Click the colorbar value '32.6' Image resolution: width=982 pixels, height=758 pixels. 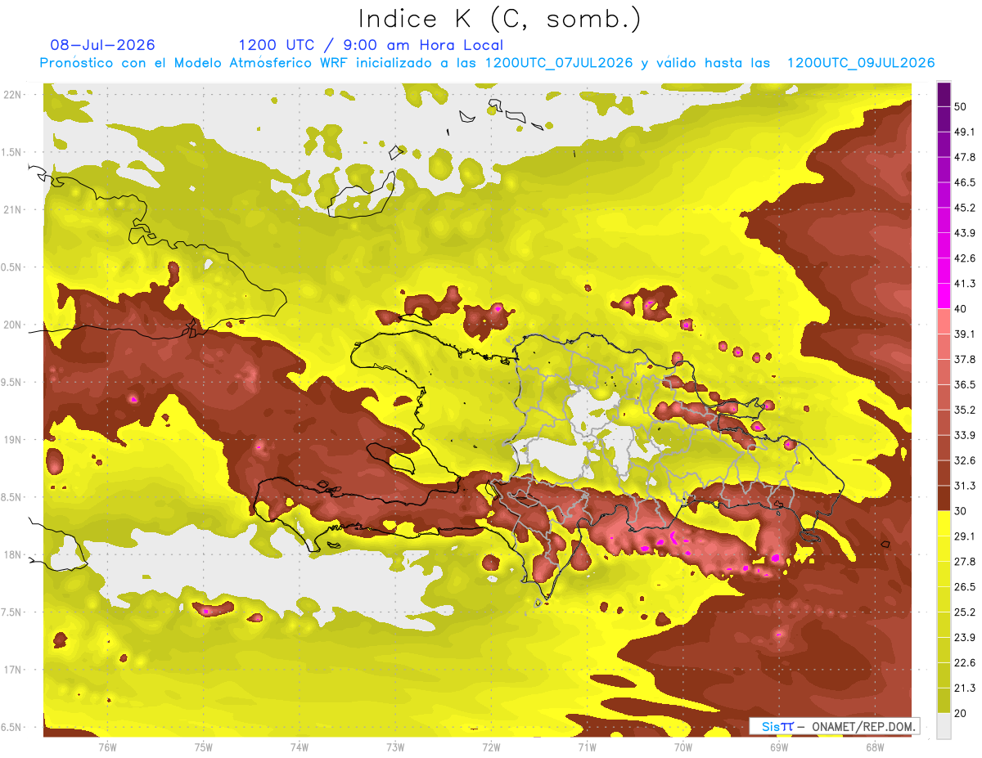click(x=965, y=460)
